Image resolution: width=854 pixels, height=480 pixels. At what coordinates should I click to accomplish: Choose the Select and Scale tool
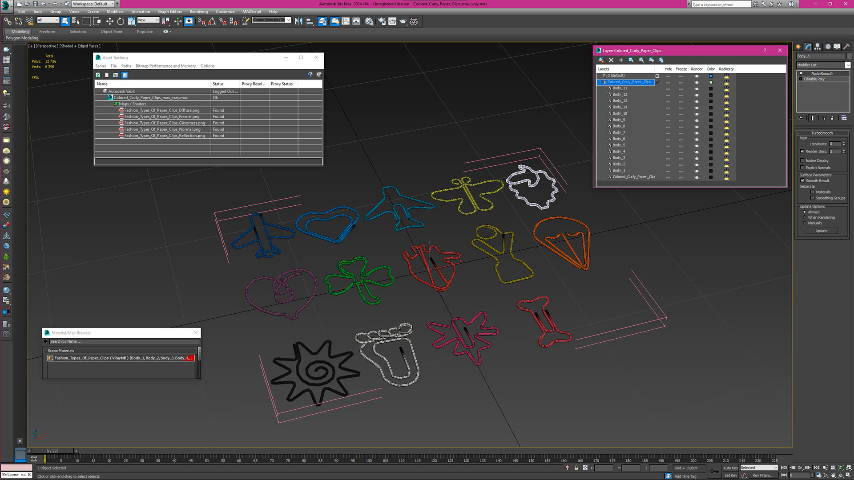click(131, 21)
